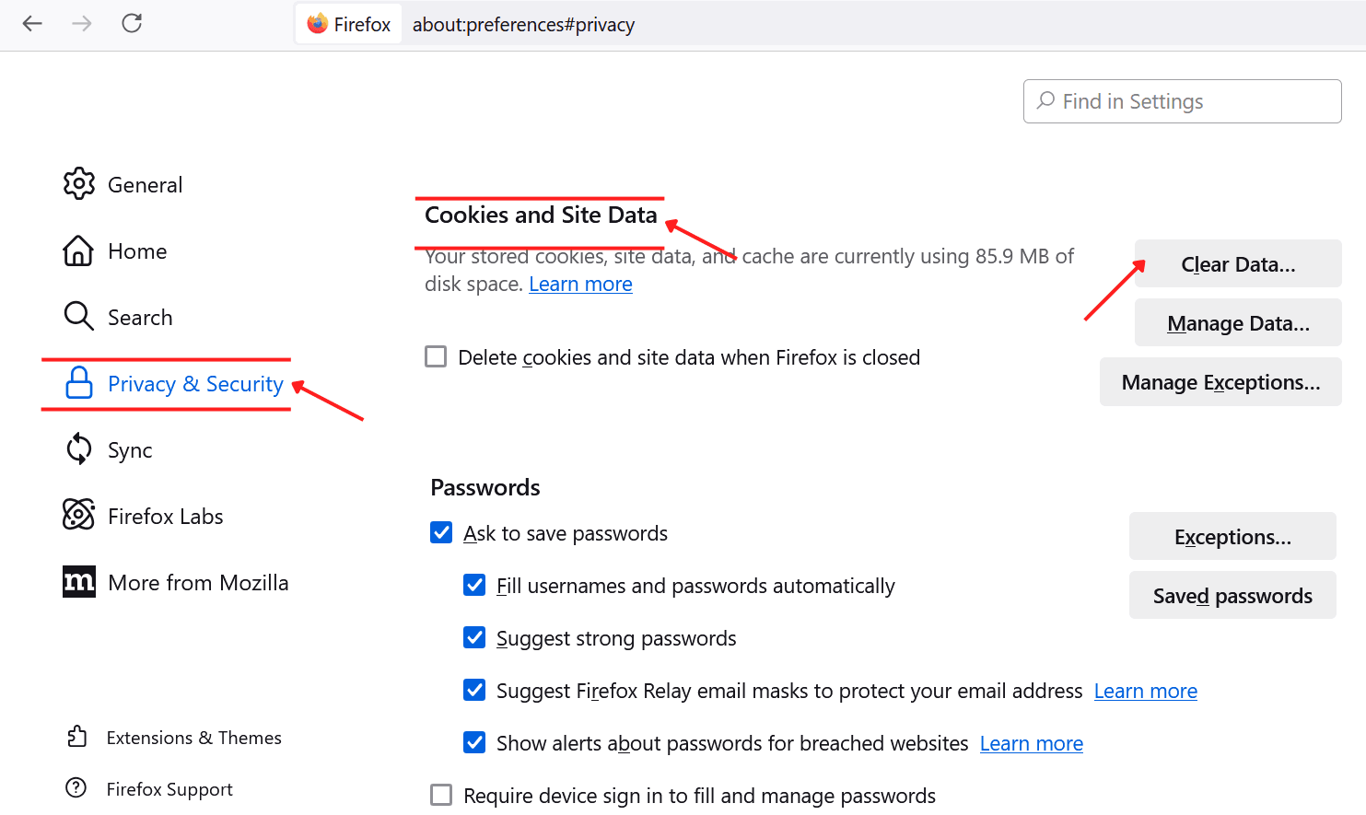
Task: Switch to the General section
Action: 146,184
